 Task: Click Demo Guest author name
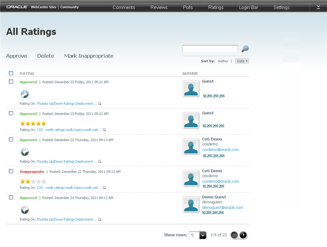214,197
